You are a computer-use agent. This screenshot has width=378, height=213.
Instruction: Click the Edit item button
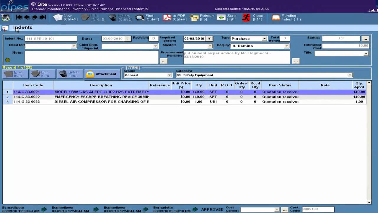point(43,74)
